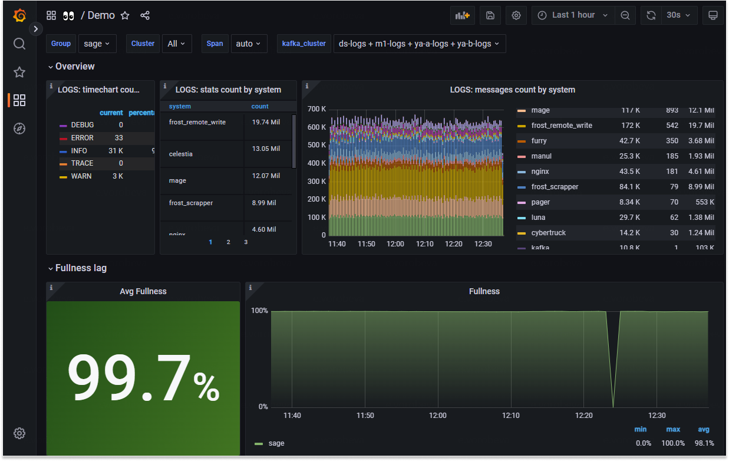Toggle the INFO series in the legend
The height and width of the screenshot is (461, 729).
coord(79,151)
